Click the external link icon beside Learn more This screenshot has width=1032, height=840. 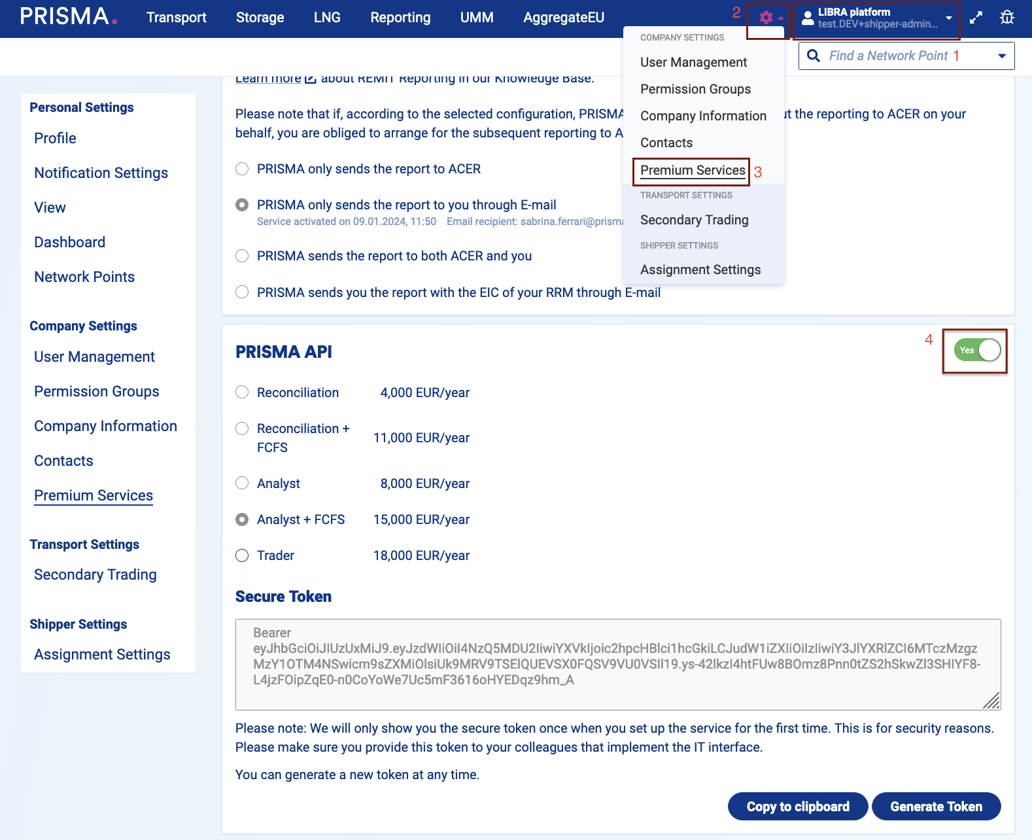[311, 79]
